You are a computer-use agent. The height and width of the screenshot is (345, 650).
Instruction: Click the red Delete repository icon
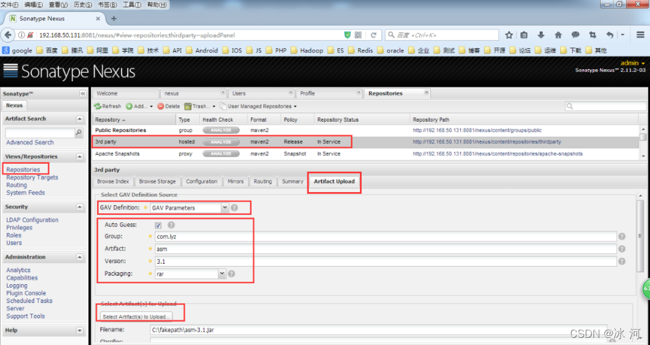pos(161,107)
